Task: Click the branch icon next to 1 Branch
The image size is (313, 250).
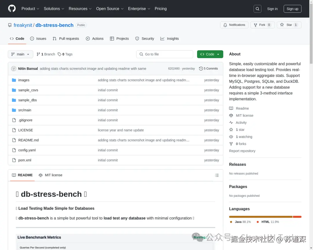Action: (38, 54)
